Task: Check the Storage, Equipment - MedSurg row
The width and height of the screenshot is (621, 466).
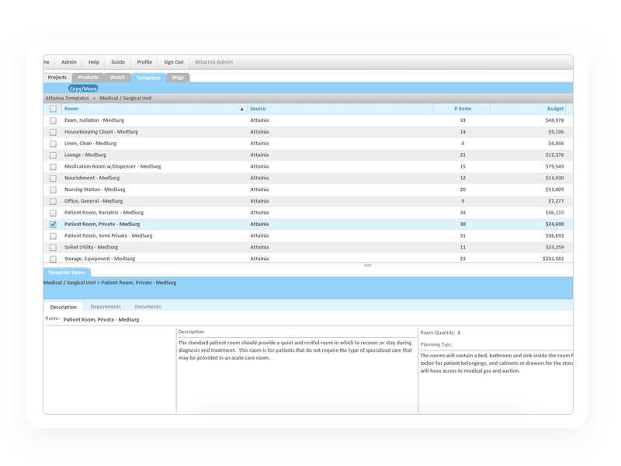Action: point(53,259)
